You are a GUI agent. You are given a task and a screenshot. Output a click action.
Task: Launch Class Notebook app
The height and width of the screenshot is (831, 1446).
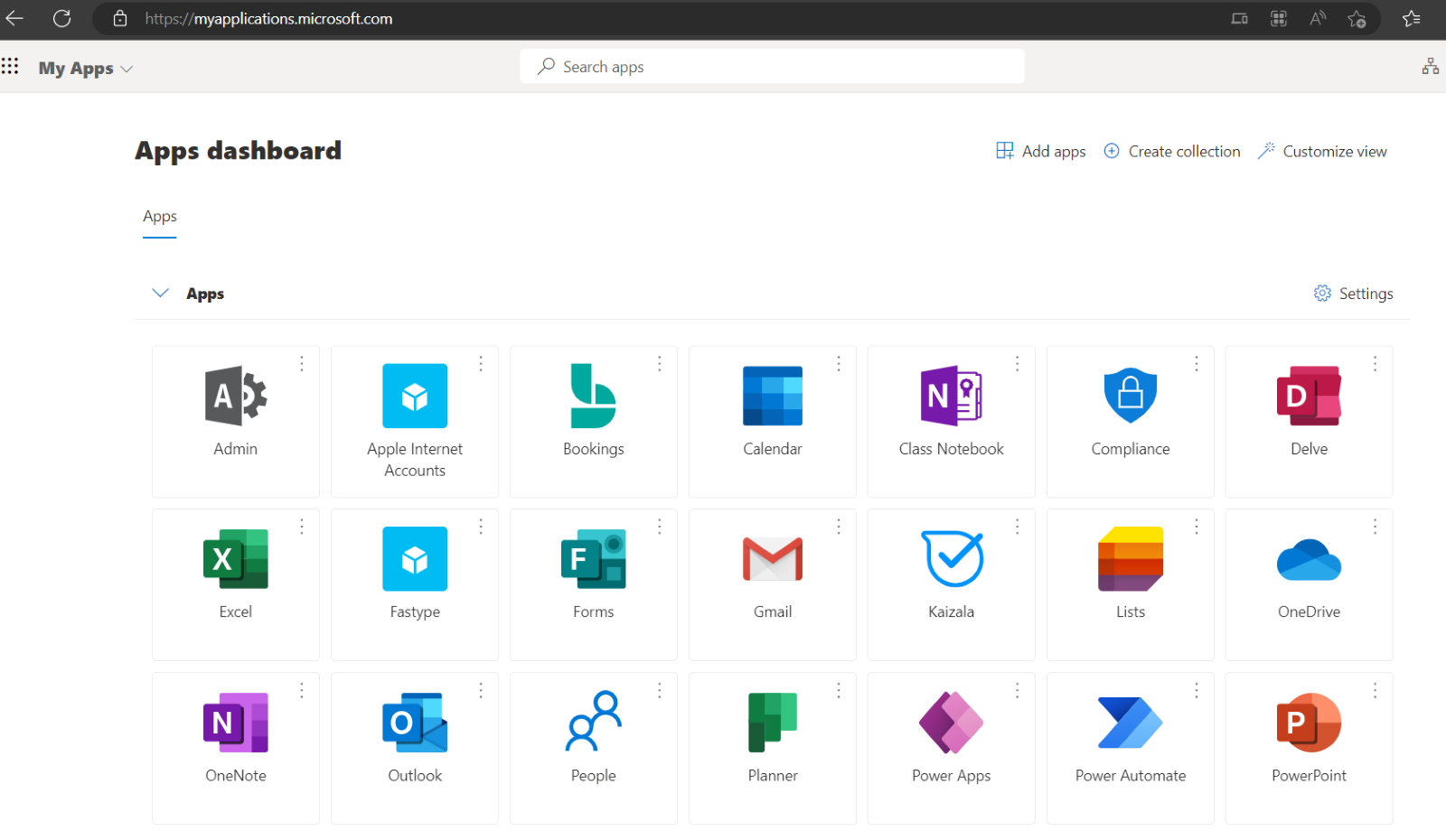click(x=952, y=396)
